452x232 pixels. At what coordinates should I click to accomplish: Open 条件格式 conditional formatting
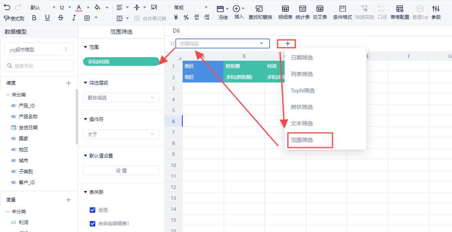pyautogui.click(x=342, y=13)
